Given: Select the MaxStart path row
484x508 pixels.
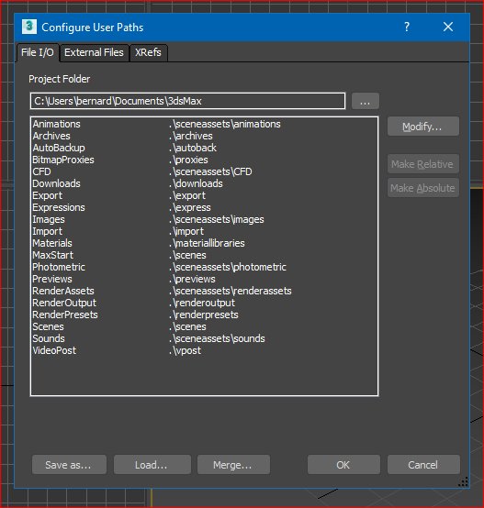Looking at the screenshot, I should 205,255.
